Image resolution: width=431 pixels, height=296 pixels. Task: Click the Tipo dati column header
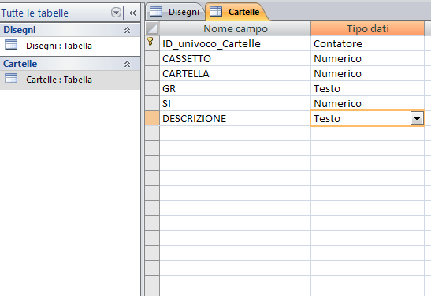click(367, 29)
